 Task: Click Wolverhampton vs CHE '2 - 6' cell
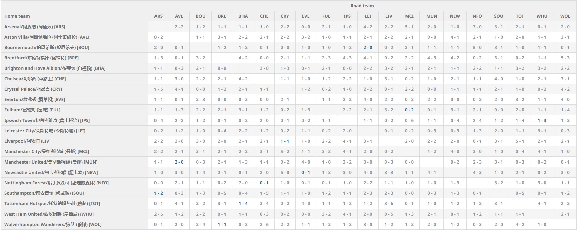[264, 224]
